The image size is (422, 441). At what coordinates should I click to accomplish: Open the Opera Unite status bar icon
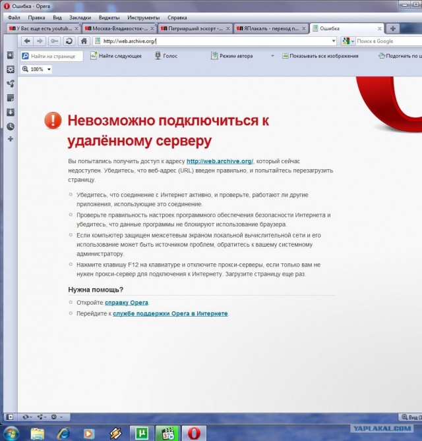click(42, 417)
